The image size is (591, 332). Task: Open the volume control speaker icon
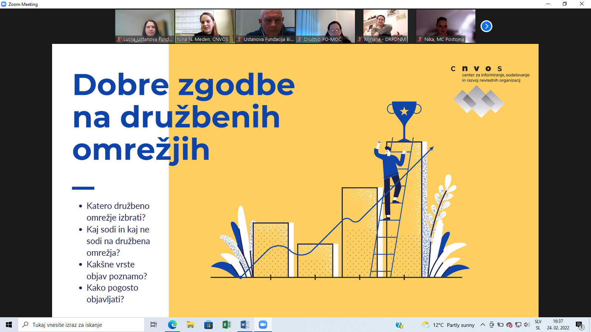click(527, 325)
